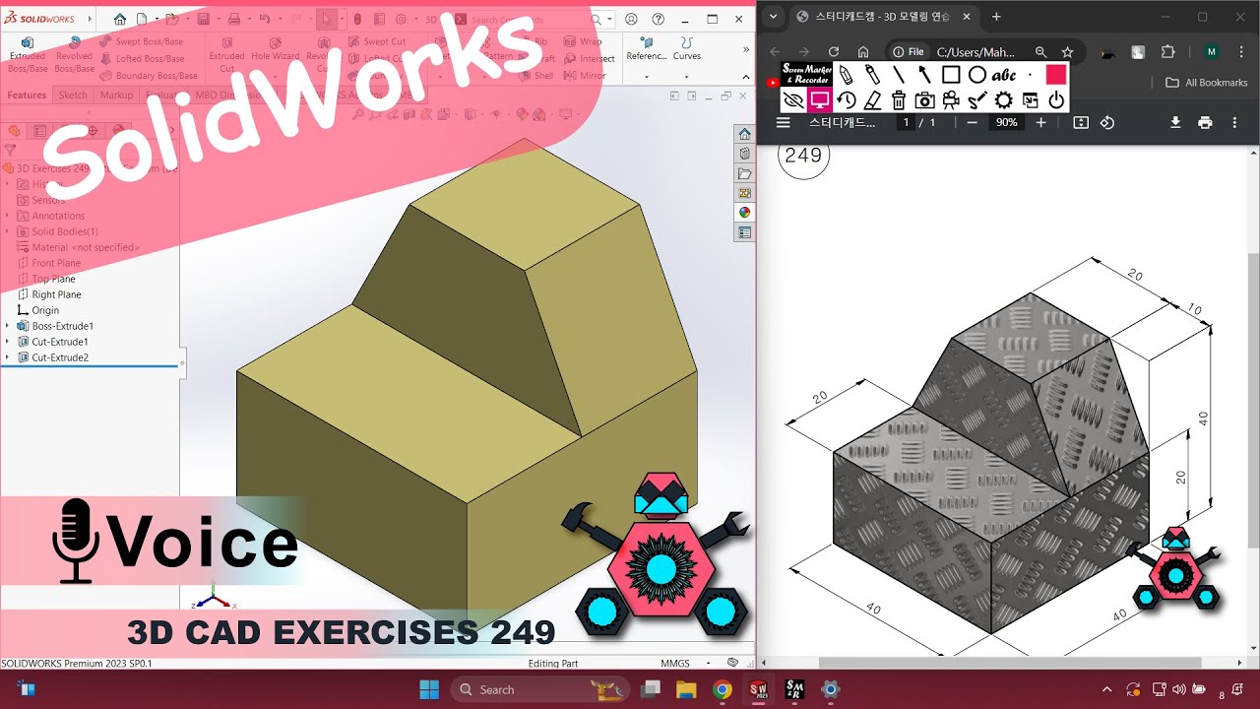
Task: Open the freehand signature brush tool
Action: tap(976, 100)
